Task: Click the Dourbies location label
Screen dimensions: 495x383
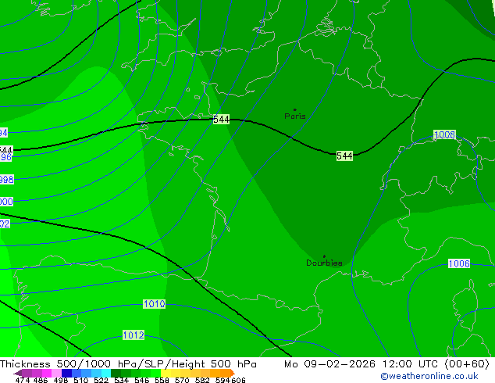Action: pos(324,263)
